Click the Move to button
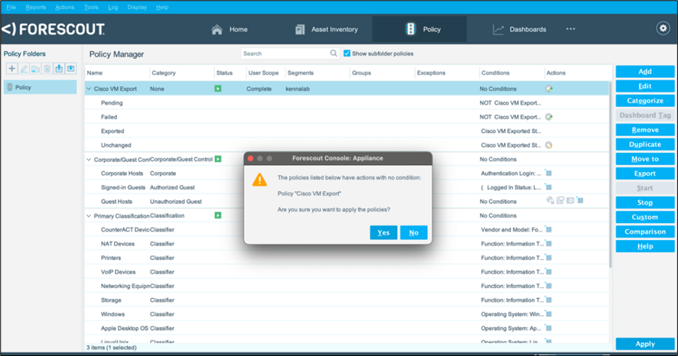Screen dimensions: 678x356 point(644,159)
